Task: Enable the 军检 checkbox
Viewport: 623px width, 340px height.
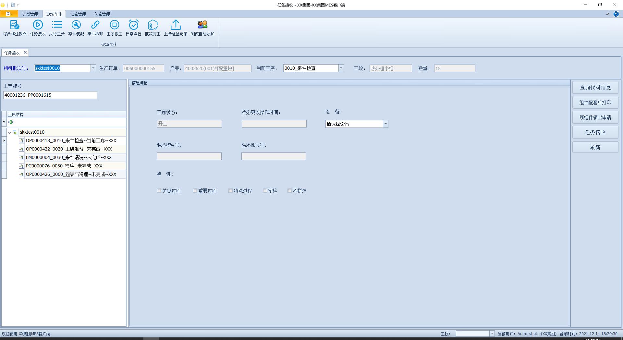Action: tap(265, 191)
